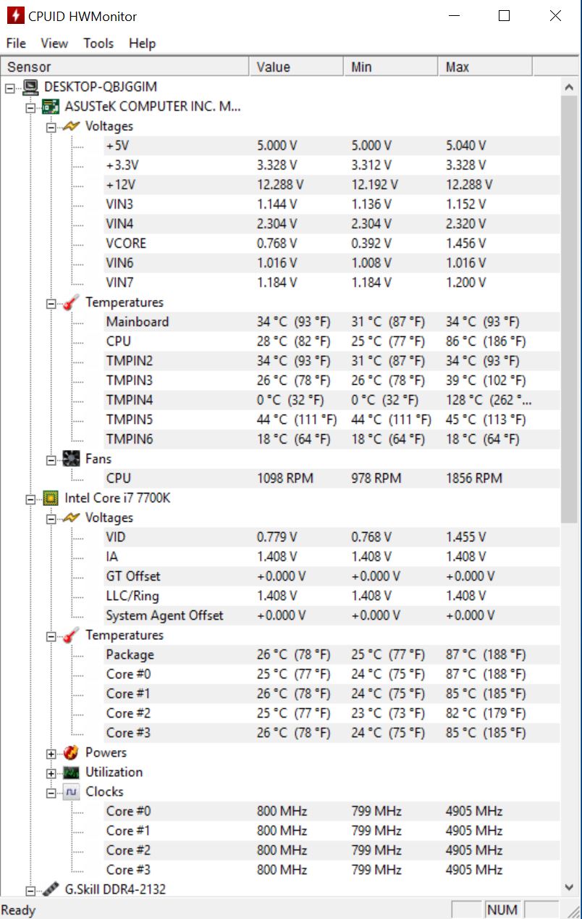Collapse the Clocks tree node

click(x=51, y=792)
